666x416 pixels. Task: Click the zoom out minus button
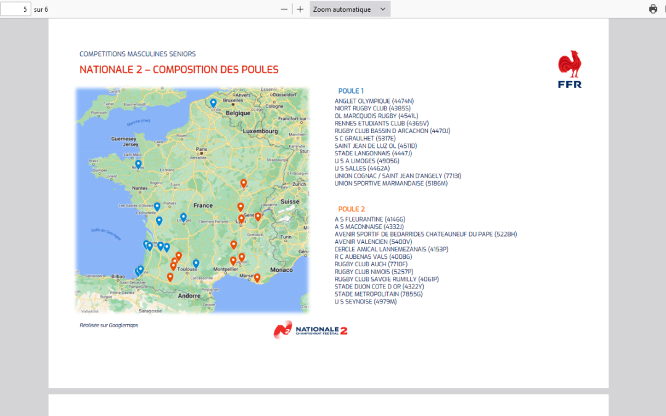point(284,9)
